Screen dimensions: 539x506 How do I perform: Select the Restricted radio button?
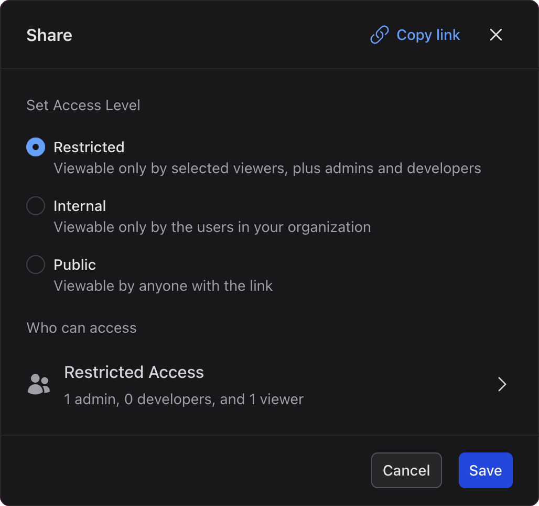[x=36, y=147]
